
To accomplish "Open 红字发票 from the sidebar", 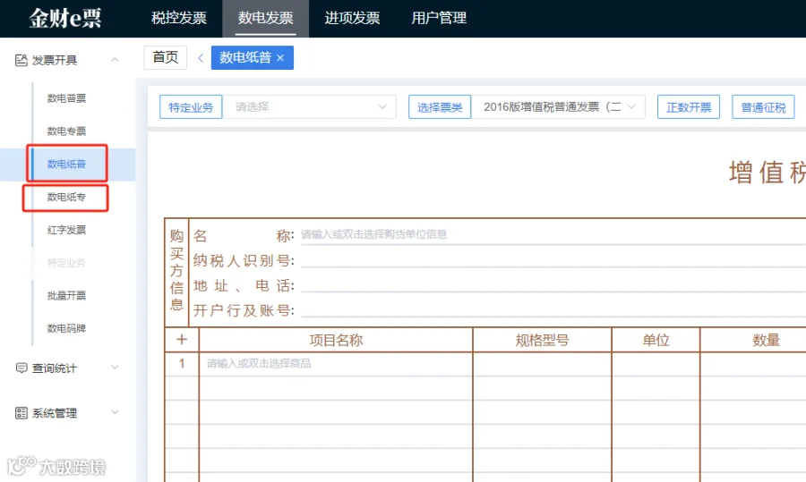I will (x=66, y=230).
